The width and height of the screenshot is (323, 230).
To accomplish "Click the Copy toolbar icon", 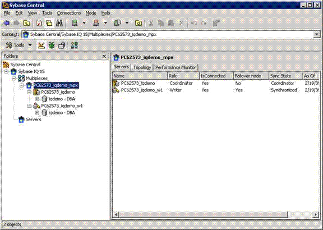I will (161, 23).
